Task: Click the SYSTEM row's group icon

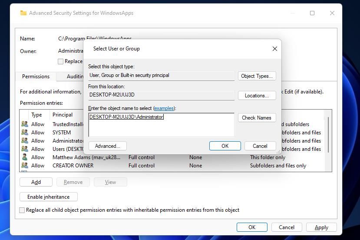Action: pyautogui.click(x=25, y=132)
